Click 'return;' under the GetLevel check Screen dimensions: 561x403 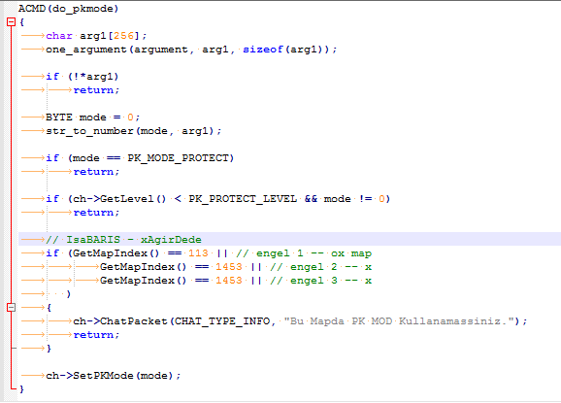tap(96, 213)
